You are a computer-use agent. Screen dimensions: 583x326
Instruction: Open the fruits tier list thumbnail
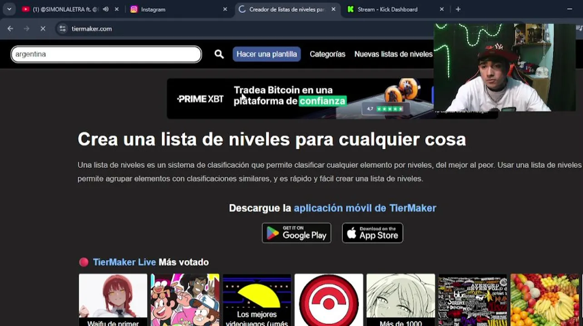tap(544, 300)
